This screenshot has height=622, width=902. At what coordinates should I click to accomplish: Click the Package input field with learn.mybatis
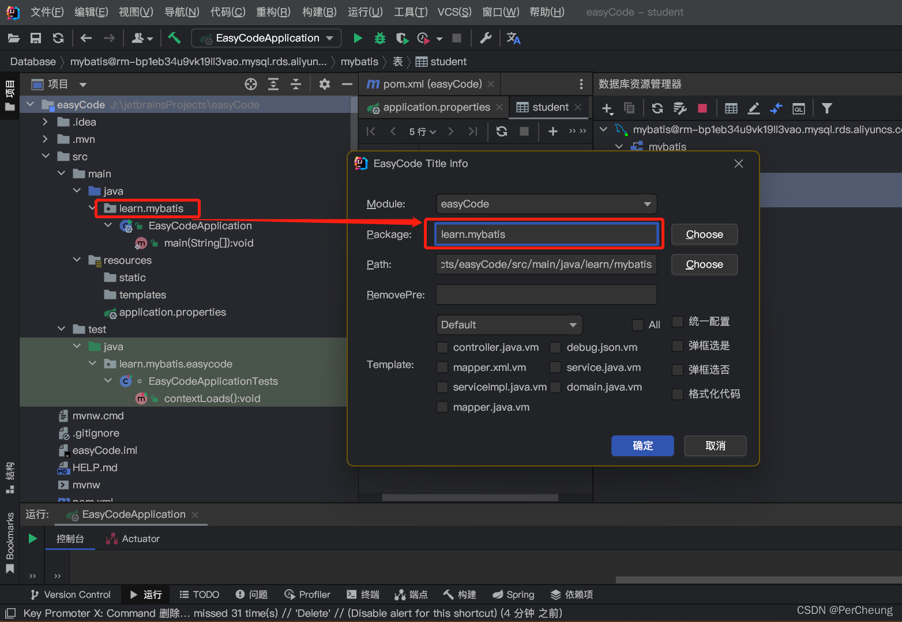[546, 234]
